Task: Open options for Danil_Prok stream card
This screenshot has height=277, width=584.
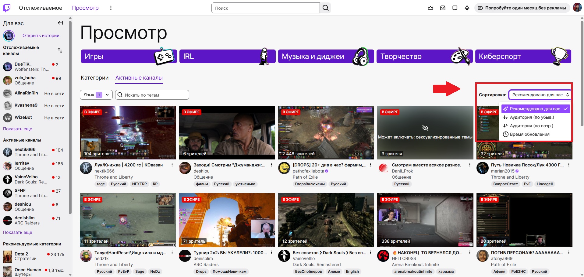Action: pyautogui.click(x=469, y=165)
